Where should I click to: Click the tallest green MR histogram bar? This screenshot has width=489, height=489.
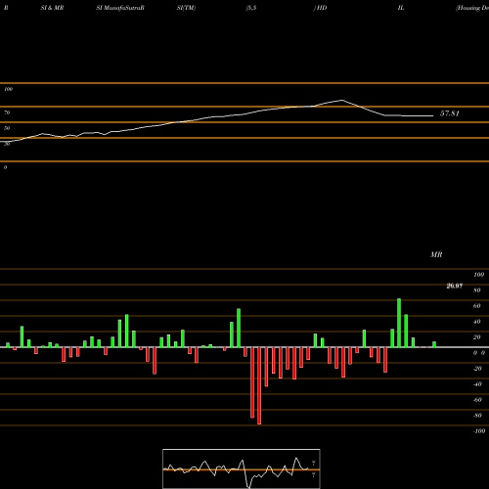399,323
